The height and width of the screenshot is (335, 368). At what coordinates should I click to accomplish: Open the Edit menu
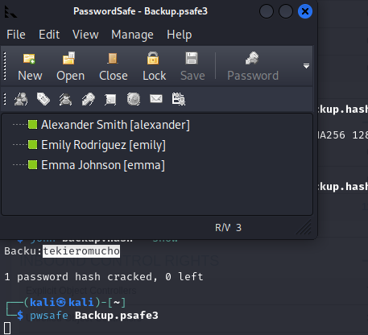pyautogui.click(x=49, y=35)
